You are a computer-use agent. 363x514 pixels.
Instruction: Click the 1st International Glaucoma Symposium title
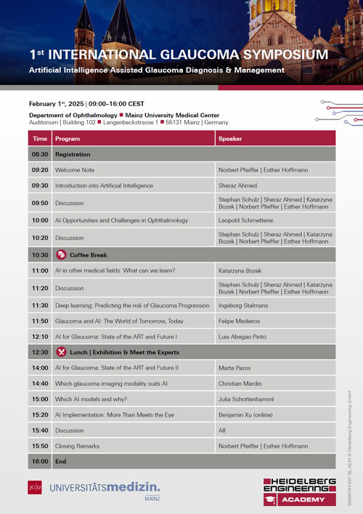[179, 55]
